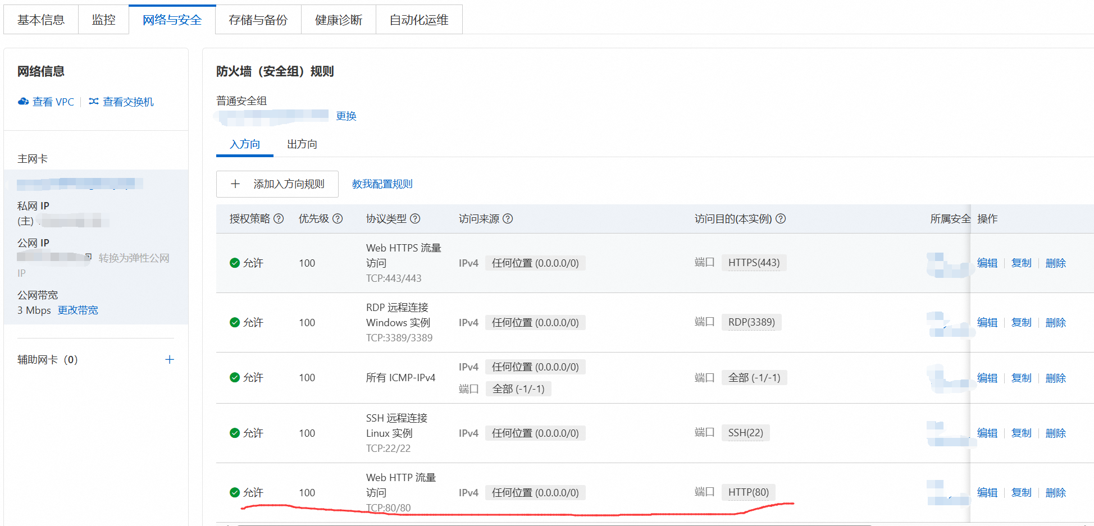Click copy icon next to public IP
Image resolution: width=1094 pixels, height=526 pixels.
pos(88,257)
